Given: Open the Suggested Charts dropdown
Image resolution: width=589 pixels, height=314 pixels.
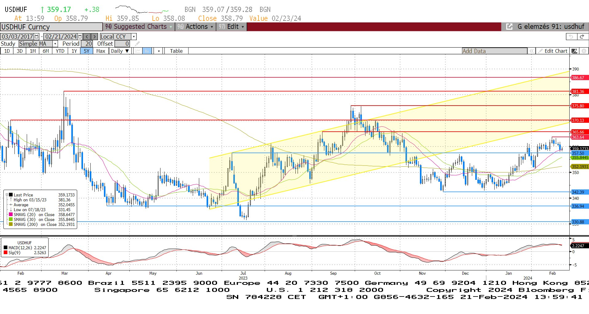Looking at the screenshot, I should (x=139, y=27).
